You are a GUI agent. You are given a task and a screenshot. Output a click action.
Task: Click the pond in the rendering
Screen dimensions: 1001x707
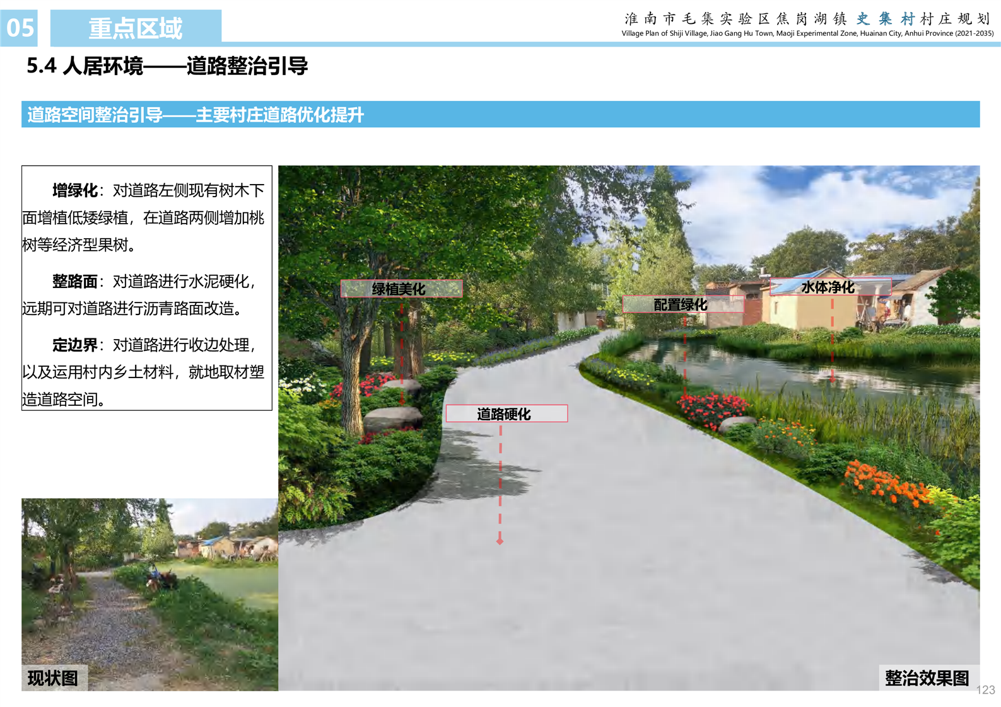click(x=820, y=372)
